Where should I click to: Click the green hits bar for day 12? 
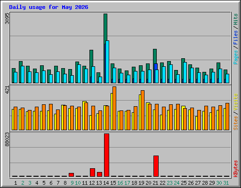(x=91, y=58)
